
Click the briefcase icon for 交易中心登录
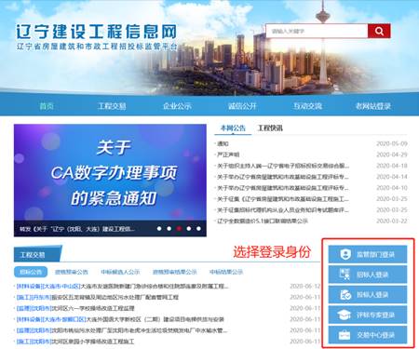(345, 335)
